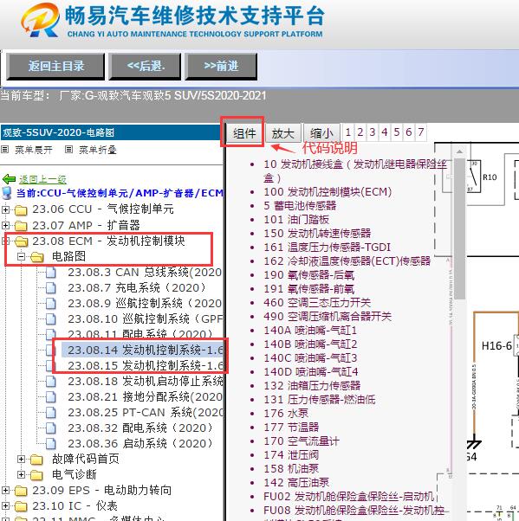Switch to page 1

348,132
